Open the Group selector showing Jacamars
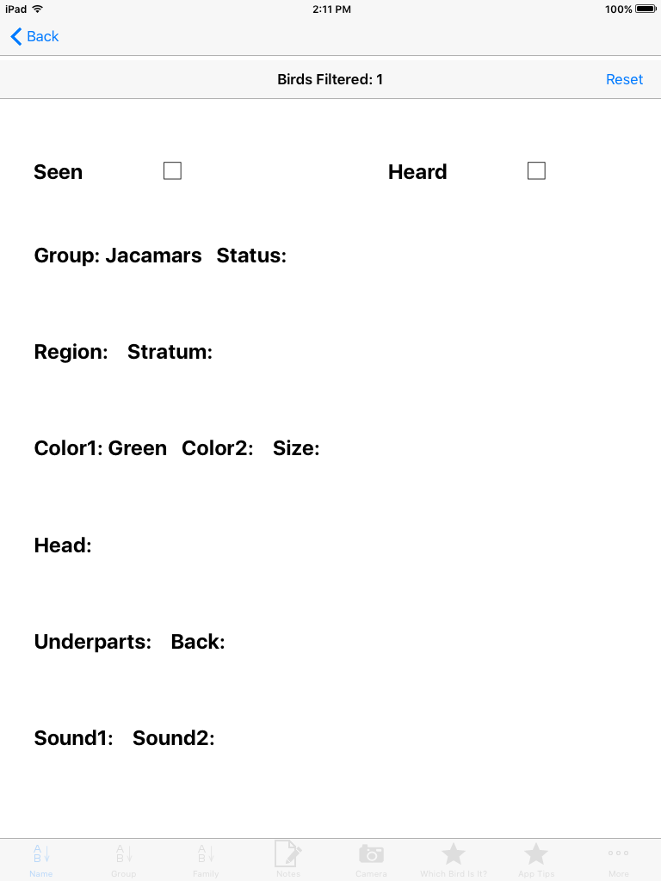 118,256
